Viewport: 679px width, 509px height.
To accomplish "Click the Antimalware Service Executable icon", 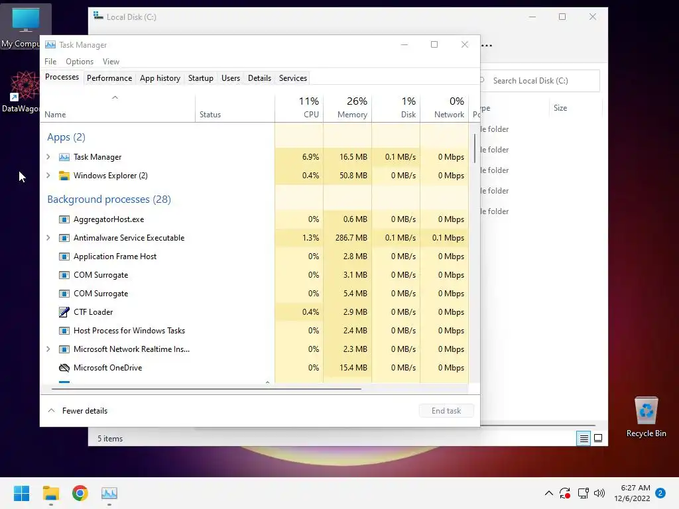I will pyautogui.click(x=64, y=238).
